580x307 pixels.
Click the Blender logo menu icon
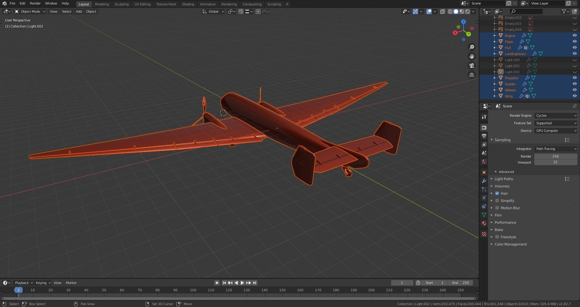click(4, 3)
